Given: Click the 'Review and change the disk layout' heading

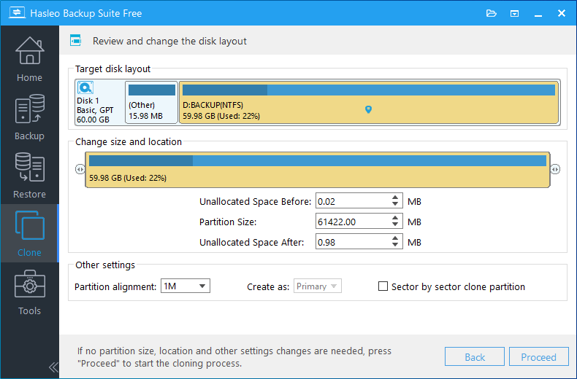Looking at the screenshot, I should point(169,41).
